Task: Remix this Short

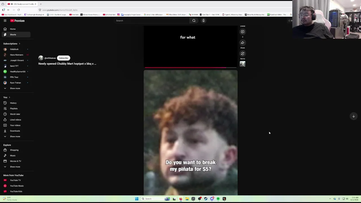Action: [243, 54]
